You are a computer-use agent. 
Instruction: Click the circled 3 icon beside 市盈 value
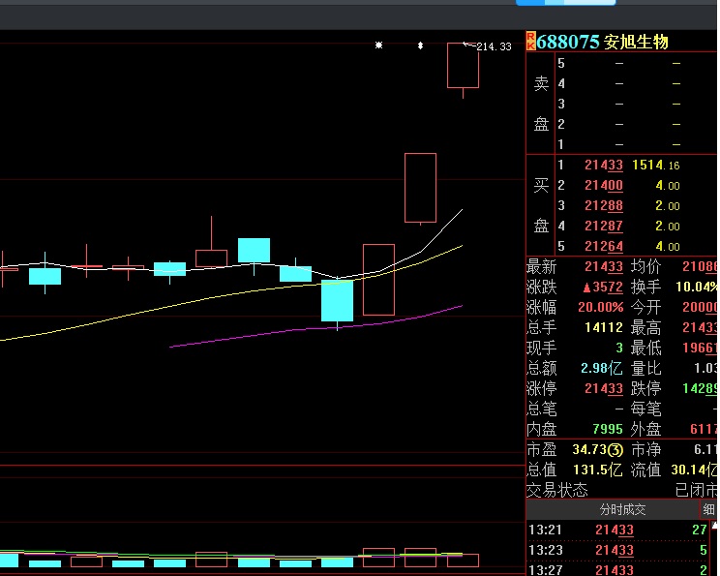pos(615,450)
